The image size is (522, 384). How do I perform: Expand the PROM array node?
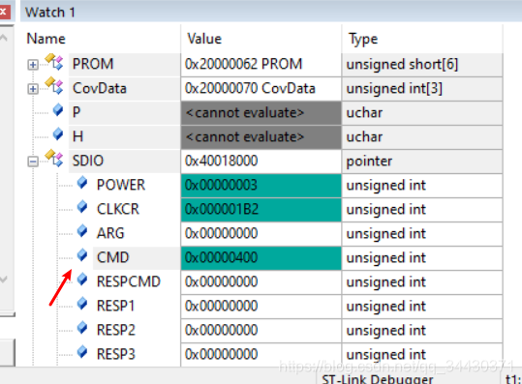[x=33, y=65]
